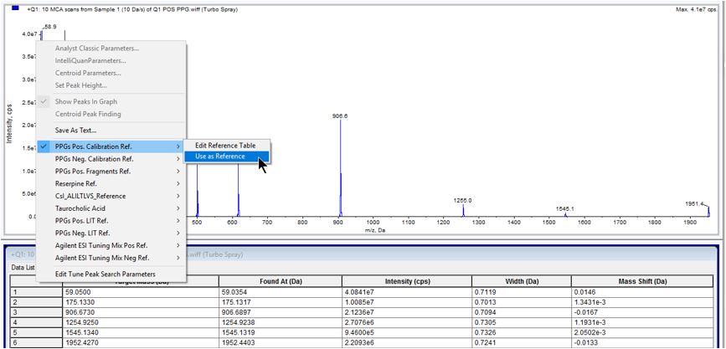Open Agilent ESI Tuning Mix Neg Ref. submenu

(x=111, y=258)
